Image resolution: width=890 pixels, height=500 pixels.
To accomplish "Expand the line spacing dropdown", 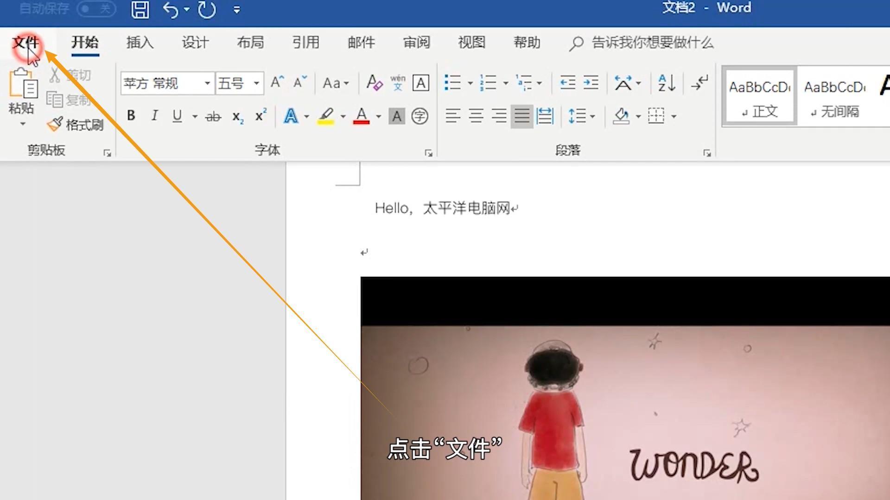I will 592,116.
